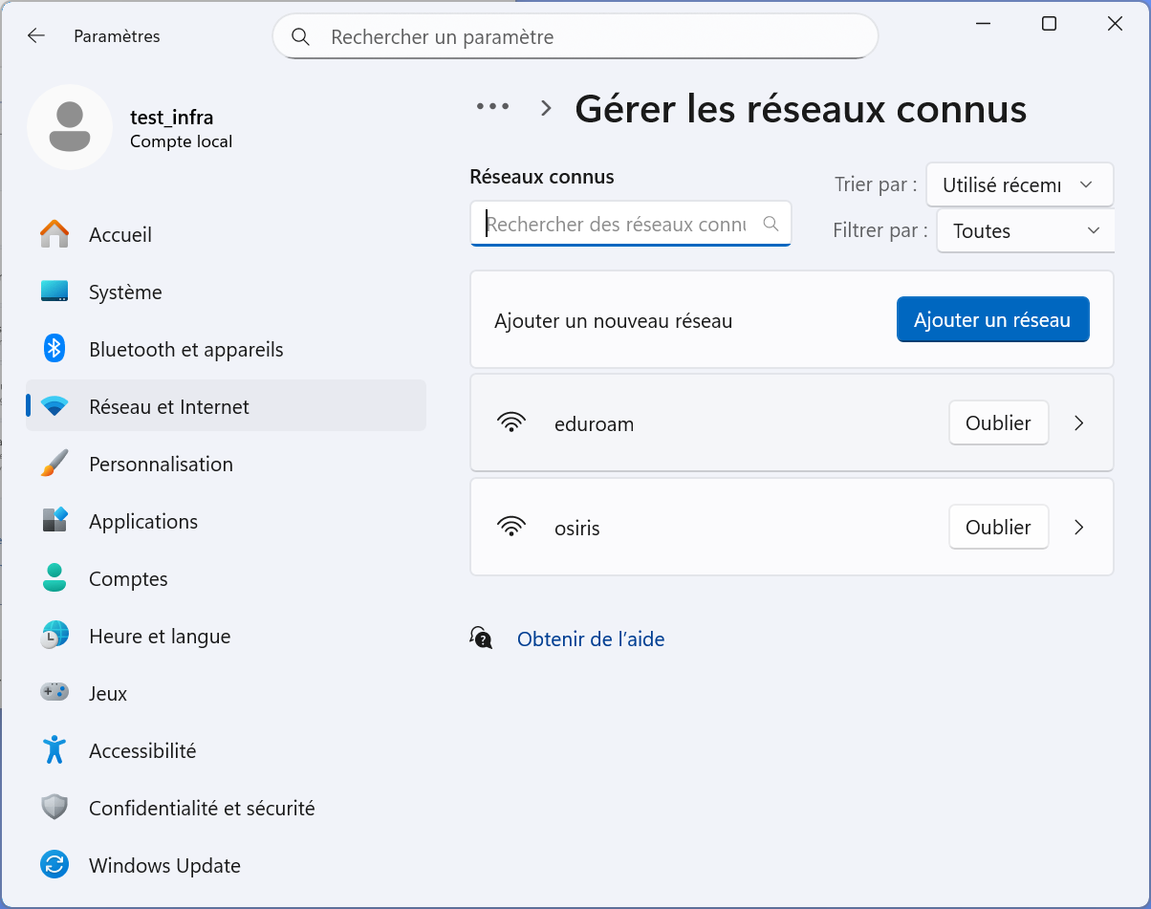Screen dimensions: 1151x909
Task: Click the Personnalisation paintbrush icon
Action: (x=54, y=465)
